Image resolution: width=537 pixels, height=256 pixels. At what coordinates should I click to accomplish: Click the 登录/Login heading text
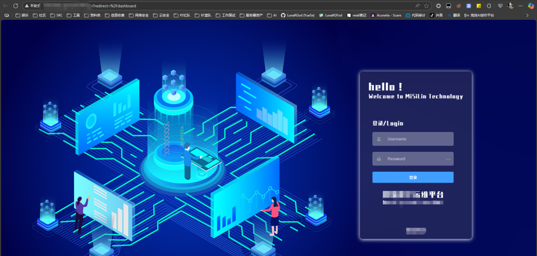[x=388, y=124]
